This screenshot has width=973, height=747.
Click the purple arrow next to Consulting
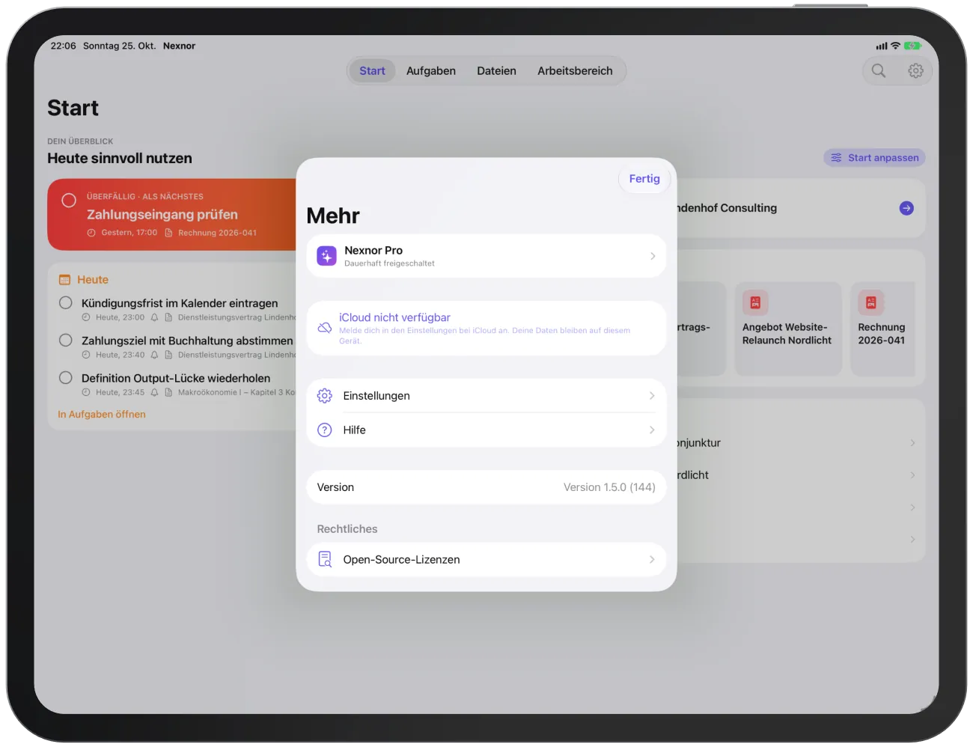point(906,208)
